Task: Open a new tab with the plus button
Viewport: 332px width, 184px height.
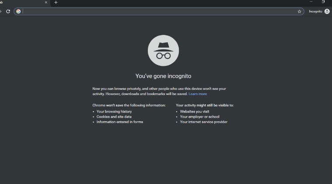Action: pos(56,3)
